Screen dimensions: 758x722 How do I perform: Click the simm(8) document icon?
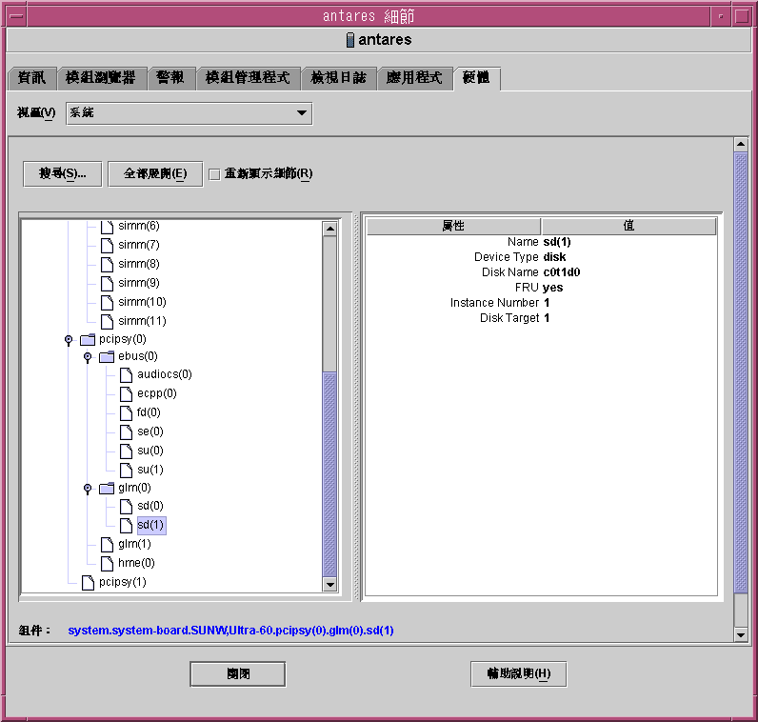pyautogui.click(x=107, y=265)
